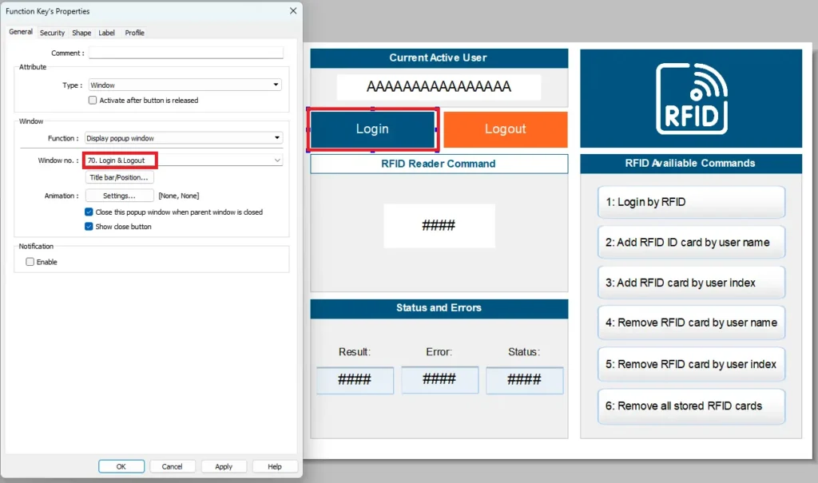
Task: Click '6: Remove all stored RFID cards'
Action: pos(690,406)
